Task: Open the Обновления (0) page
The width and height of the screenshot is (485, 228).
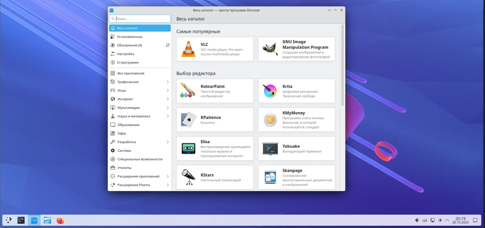Action: pos(140,45)
